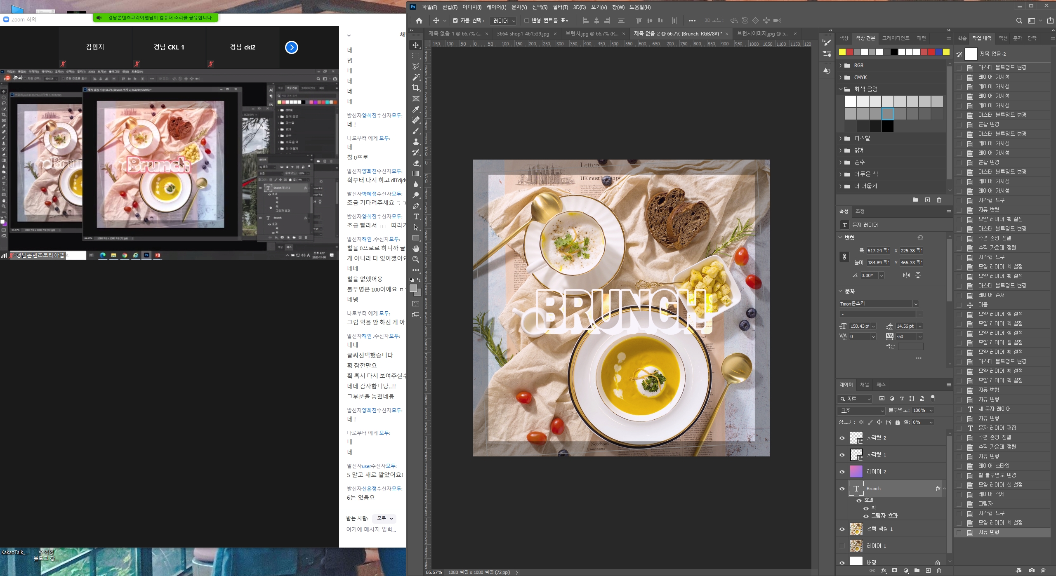Toggle visibility of 그림자 효과
Viewport: 1056px width, 576px height.
point(866,516)
